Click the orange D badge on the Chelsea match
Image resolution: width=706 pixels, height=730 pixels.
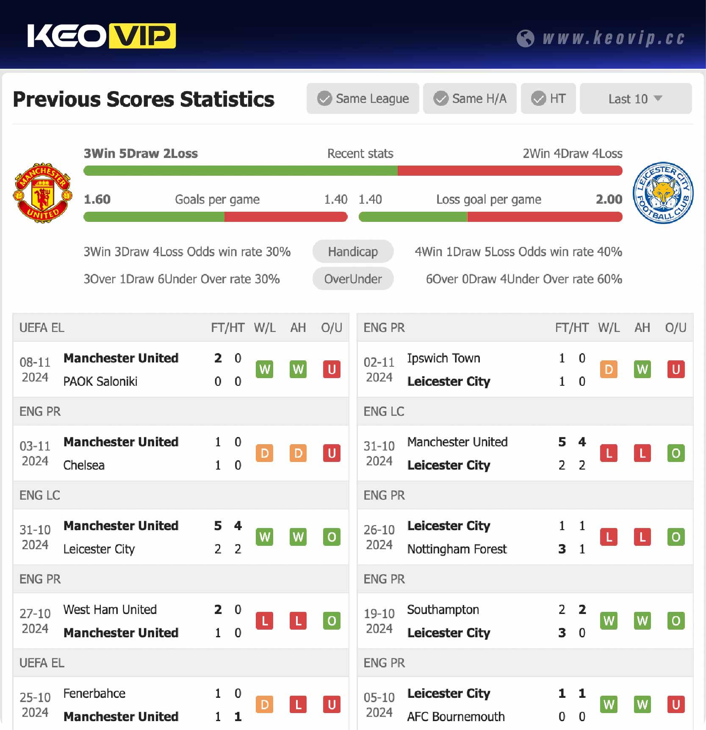coord(264,453)
